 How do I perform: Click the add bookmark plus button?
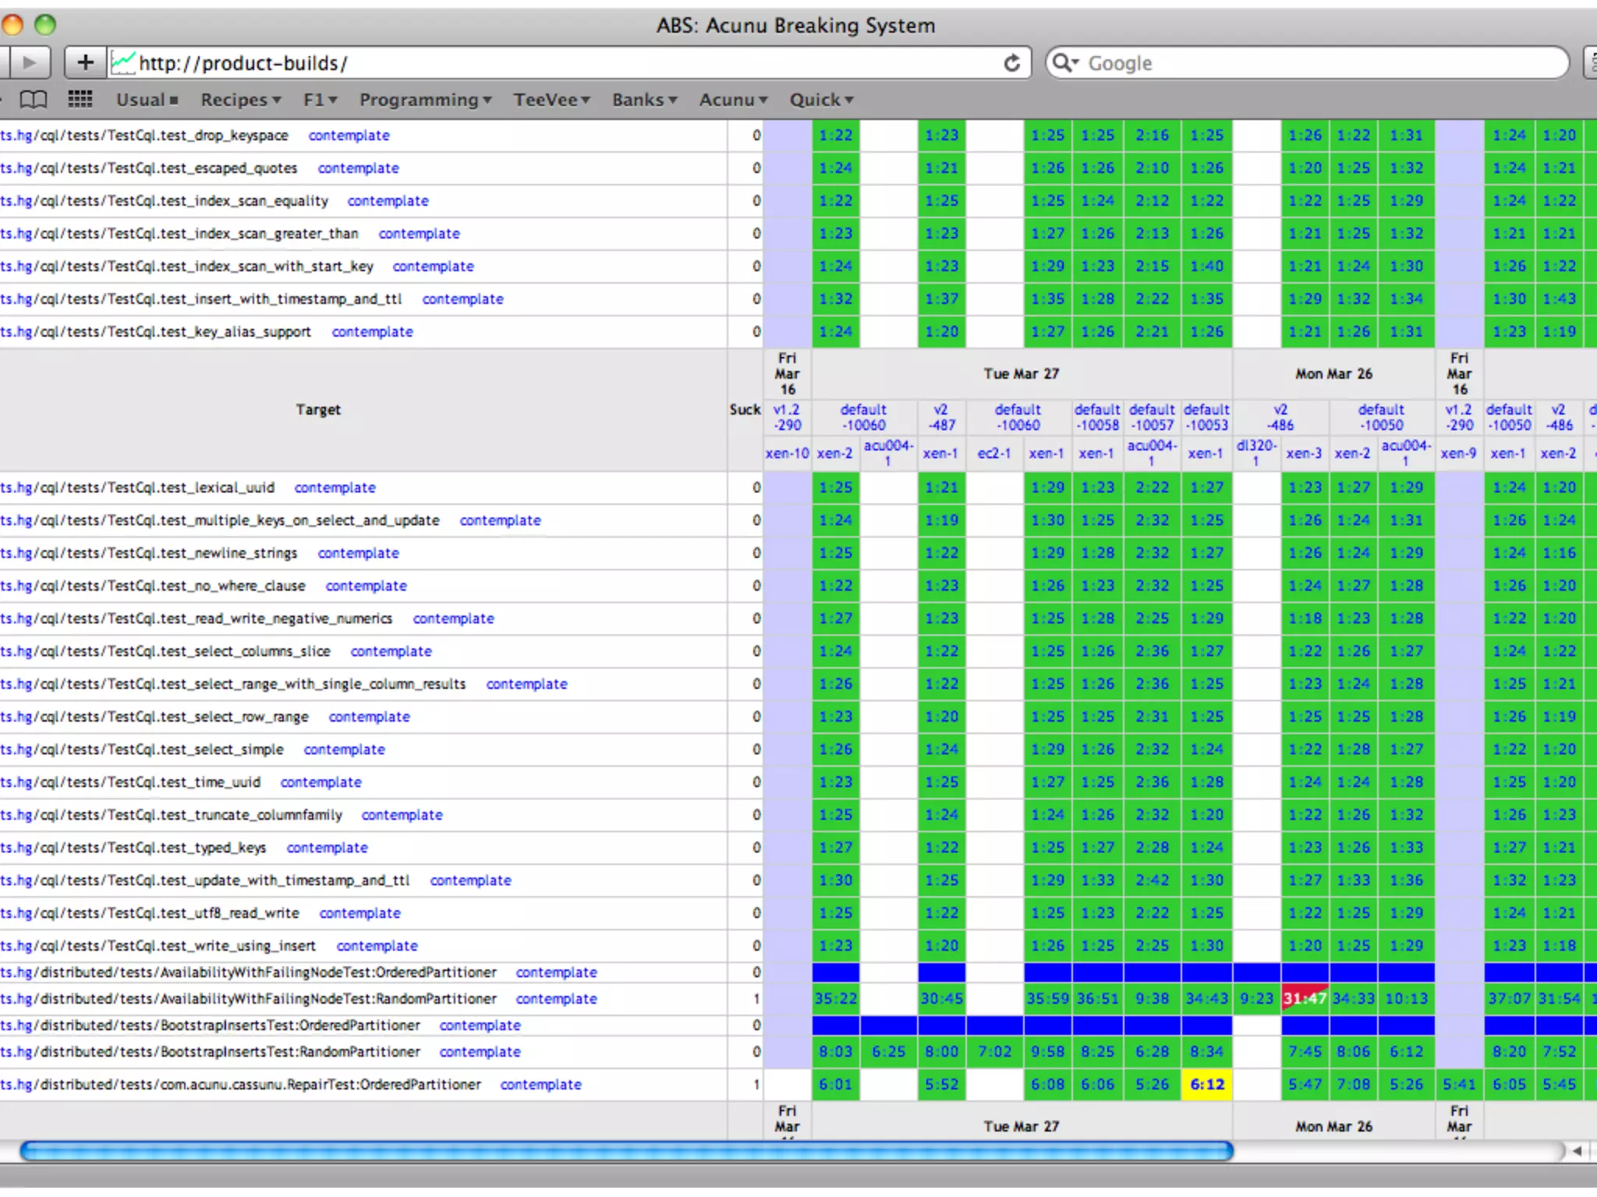coord(85,63)
